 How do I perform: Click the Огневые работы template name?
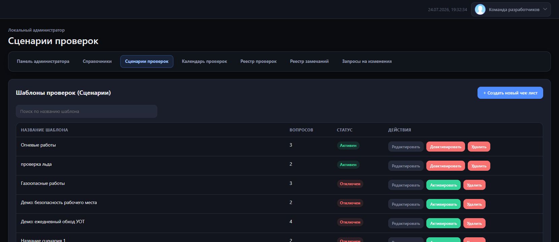38,145
